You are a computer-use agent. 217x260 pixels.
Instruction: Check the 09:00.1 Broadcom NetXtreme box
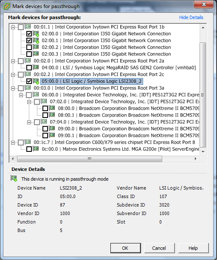pos(45,136)
